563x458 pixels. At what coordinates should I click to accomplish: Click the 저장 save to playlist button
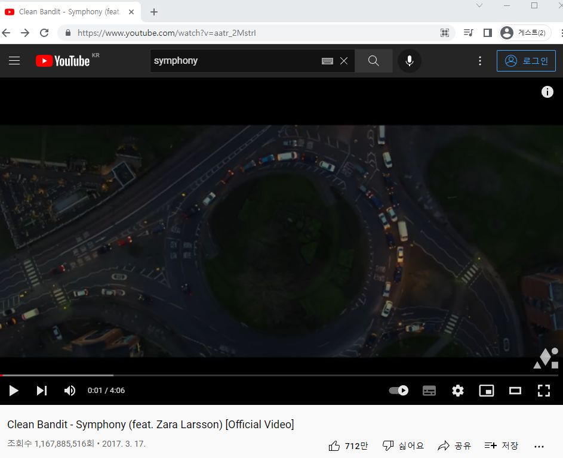pos(502,446)
